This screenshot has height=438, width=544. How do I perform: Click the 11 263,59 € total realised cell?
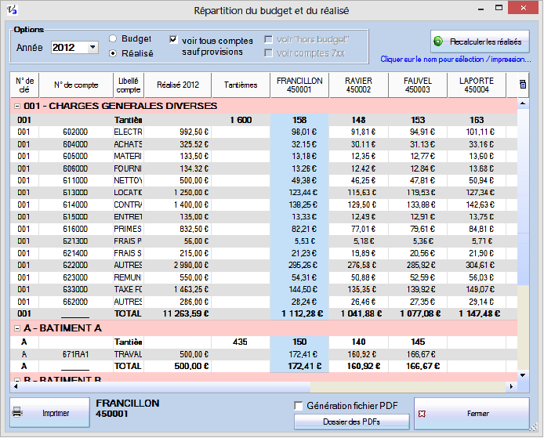(178, 314)
